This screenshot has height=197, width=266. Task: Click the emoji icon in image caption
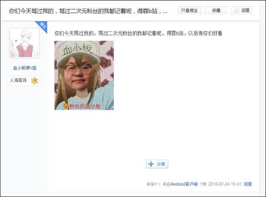click(66, 106)
